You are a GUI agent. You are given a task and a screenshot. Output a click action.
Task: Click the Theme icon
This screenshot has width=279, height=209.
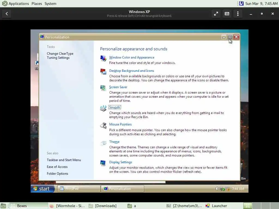tap(103, 143)
